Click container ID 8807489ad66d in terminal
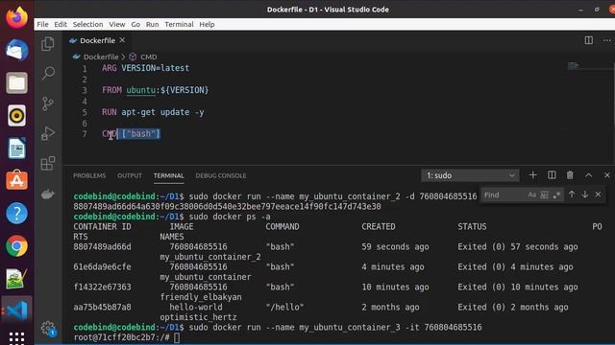 (x=102, y=247)
